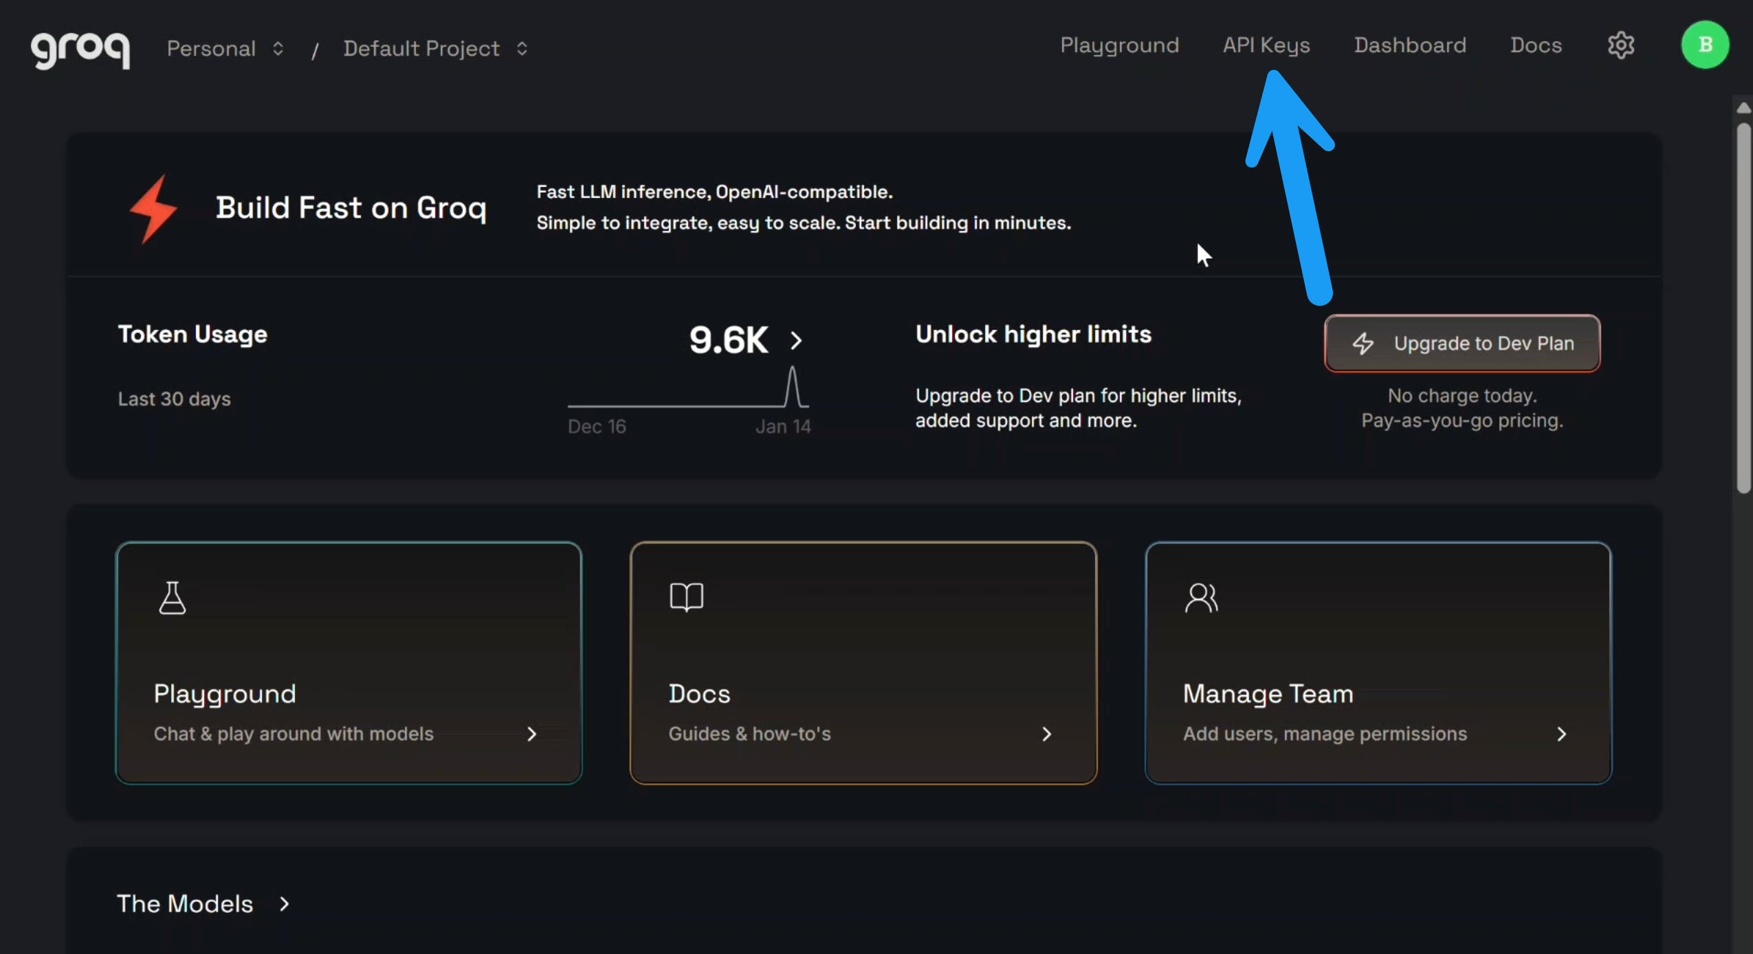
Task: Click Upgrade to Dev Plan
Action: 1462,344
